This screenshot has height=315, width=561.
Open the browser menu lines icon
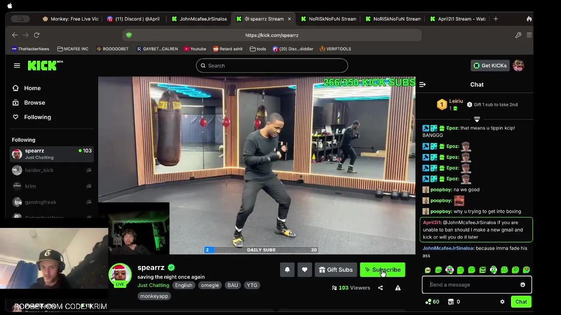tap(529, 35)
